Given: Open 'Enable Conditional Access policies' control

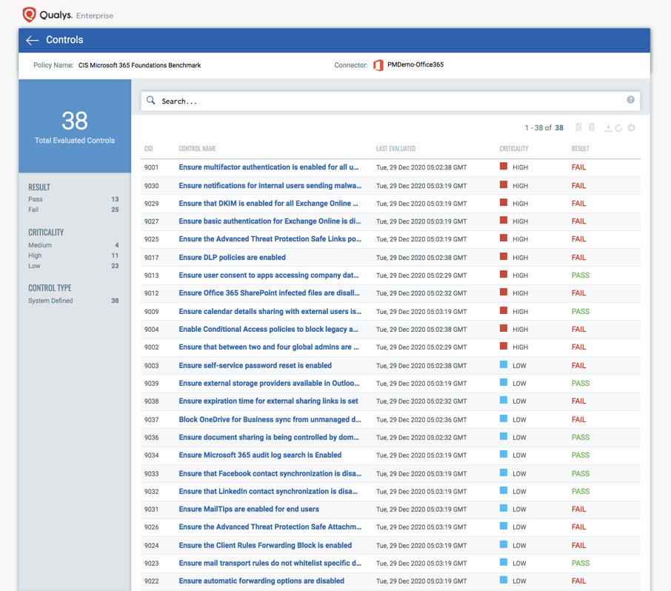Looking at the screenshot, I should point(269,330).
